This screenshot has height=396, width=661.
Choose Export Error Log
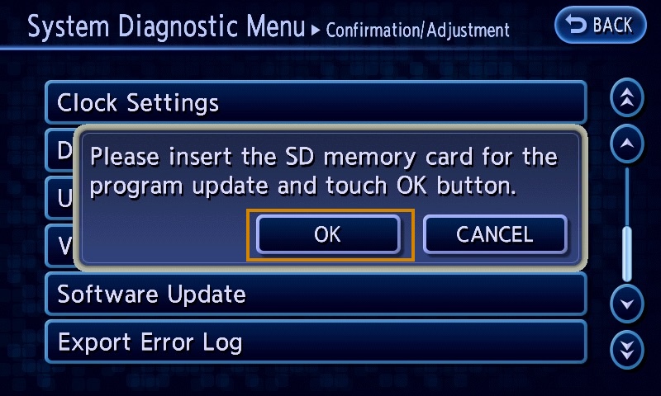316,342
